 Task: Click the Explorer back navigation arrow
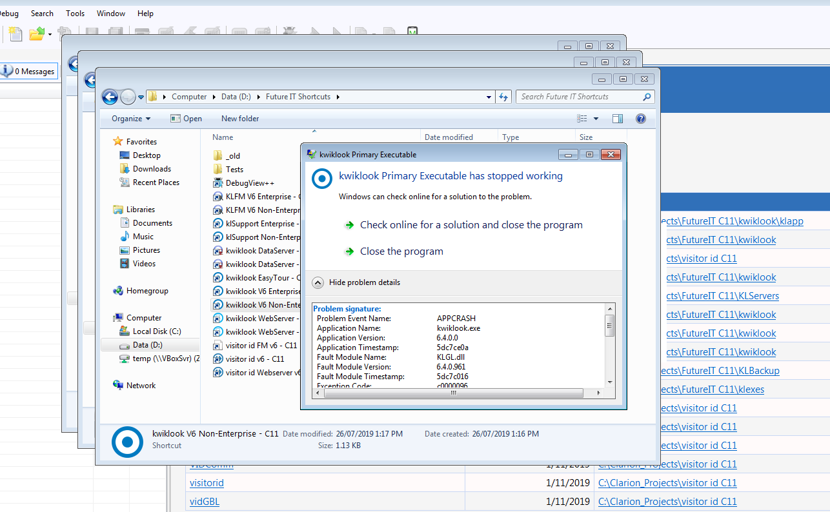coord(110,97)
